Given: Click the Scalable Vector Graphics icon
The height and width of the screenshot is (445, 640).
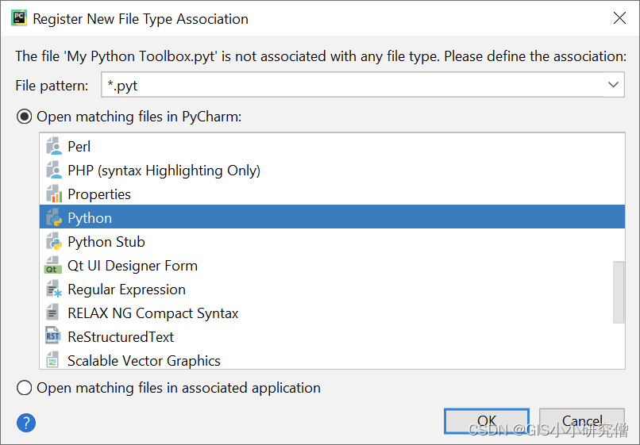Looking at the screenshot, I should [53, 361].
